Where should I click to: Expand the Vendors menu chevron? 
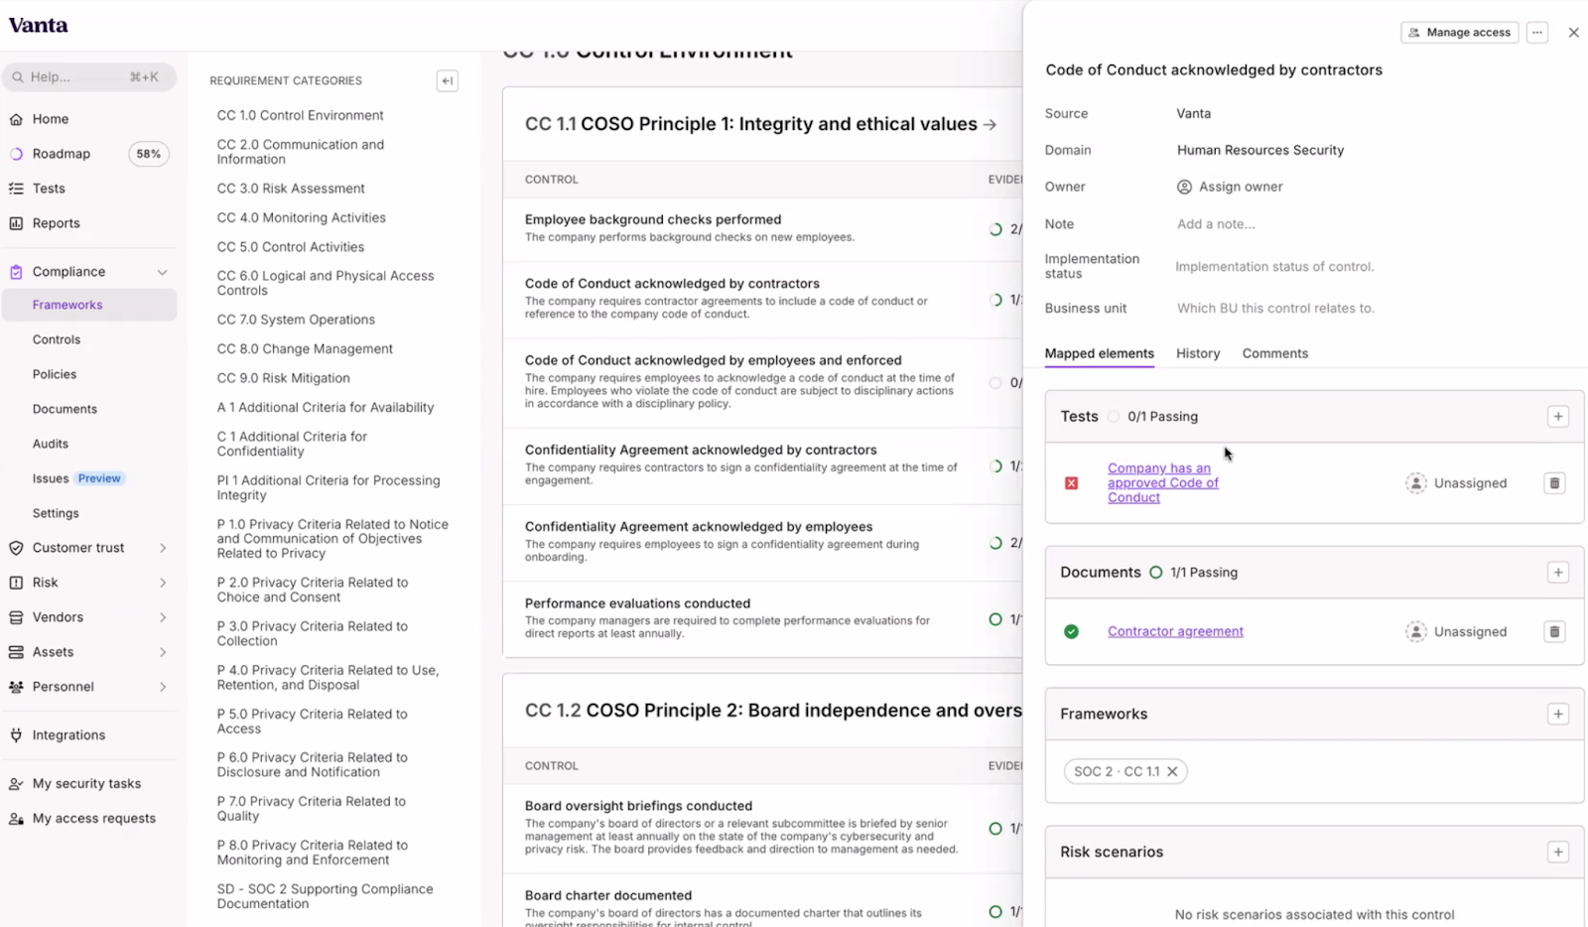click(163, 617)
